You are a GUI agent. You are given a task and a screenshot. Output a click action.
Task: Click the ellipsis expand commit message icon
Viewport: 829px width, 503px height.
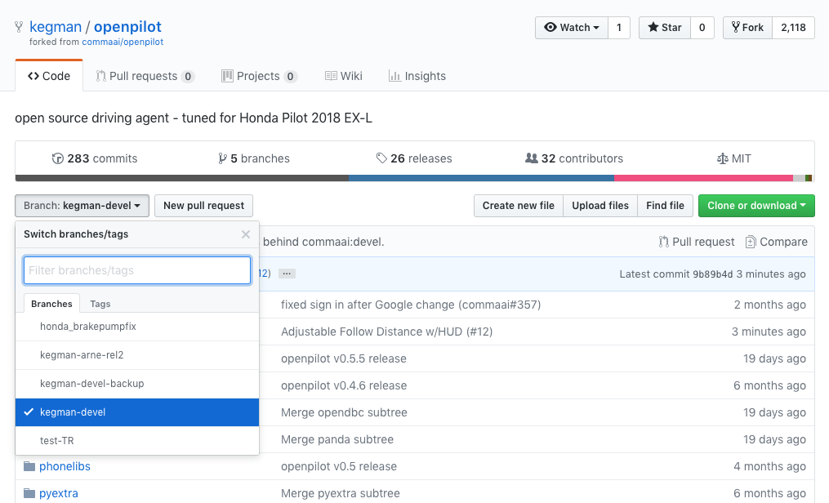point(287,274)
